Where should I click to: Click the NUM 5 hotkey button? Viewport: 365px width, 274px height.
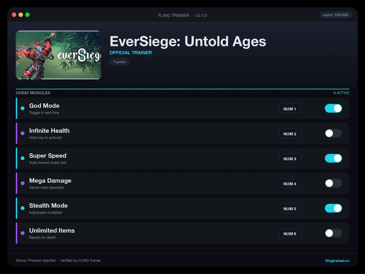point(290,209)
